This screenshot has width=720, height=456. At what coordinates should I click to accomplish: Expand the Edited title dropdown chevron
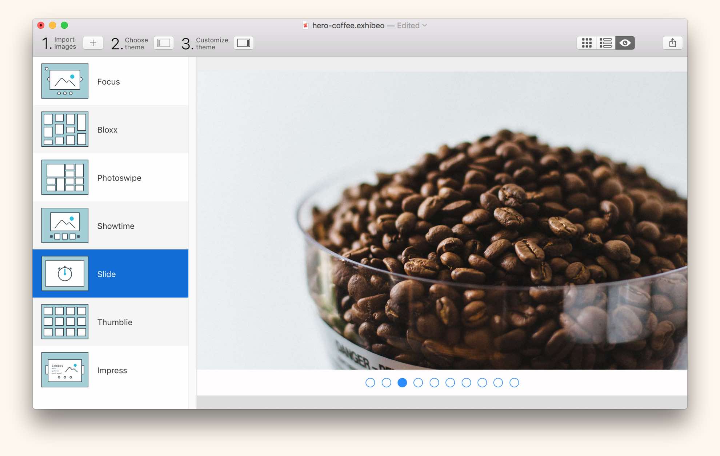coord(425,25)
